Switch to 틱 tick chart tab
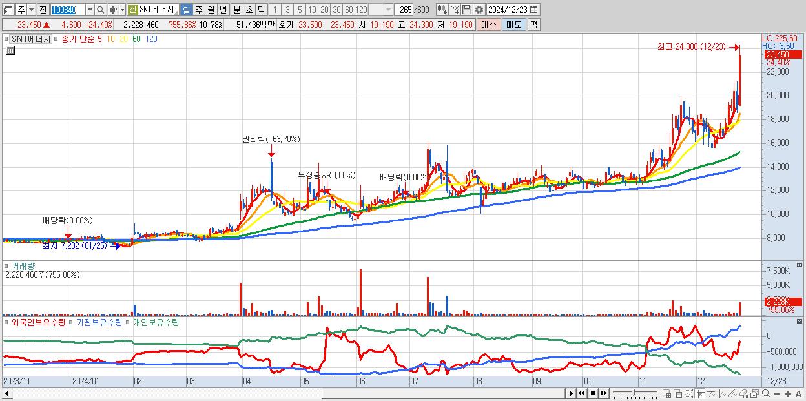The width and height of the screenshot is (806, 401). (261, 10)
